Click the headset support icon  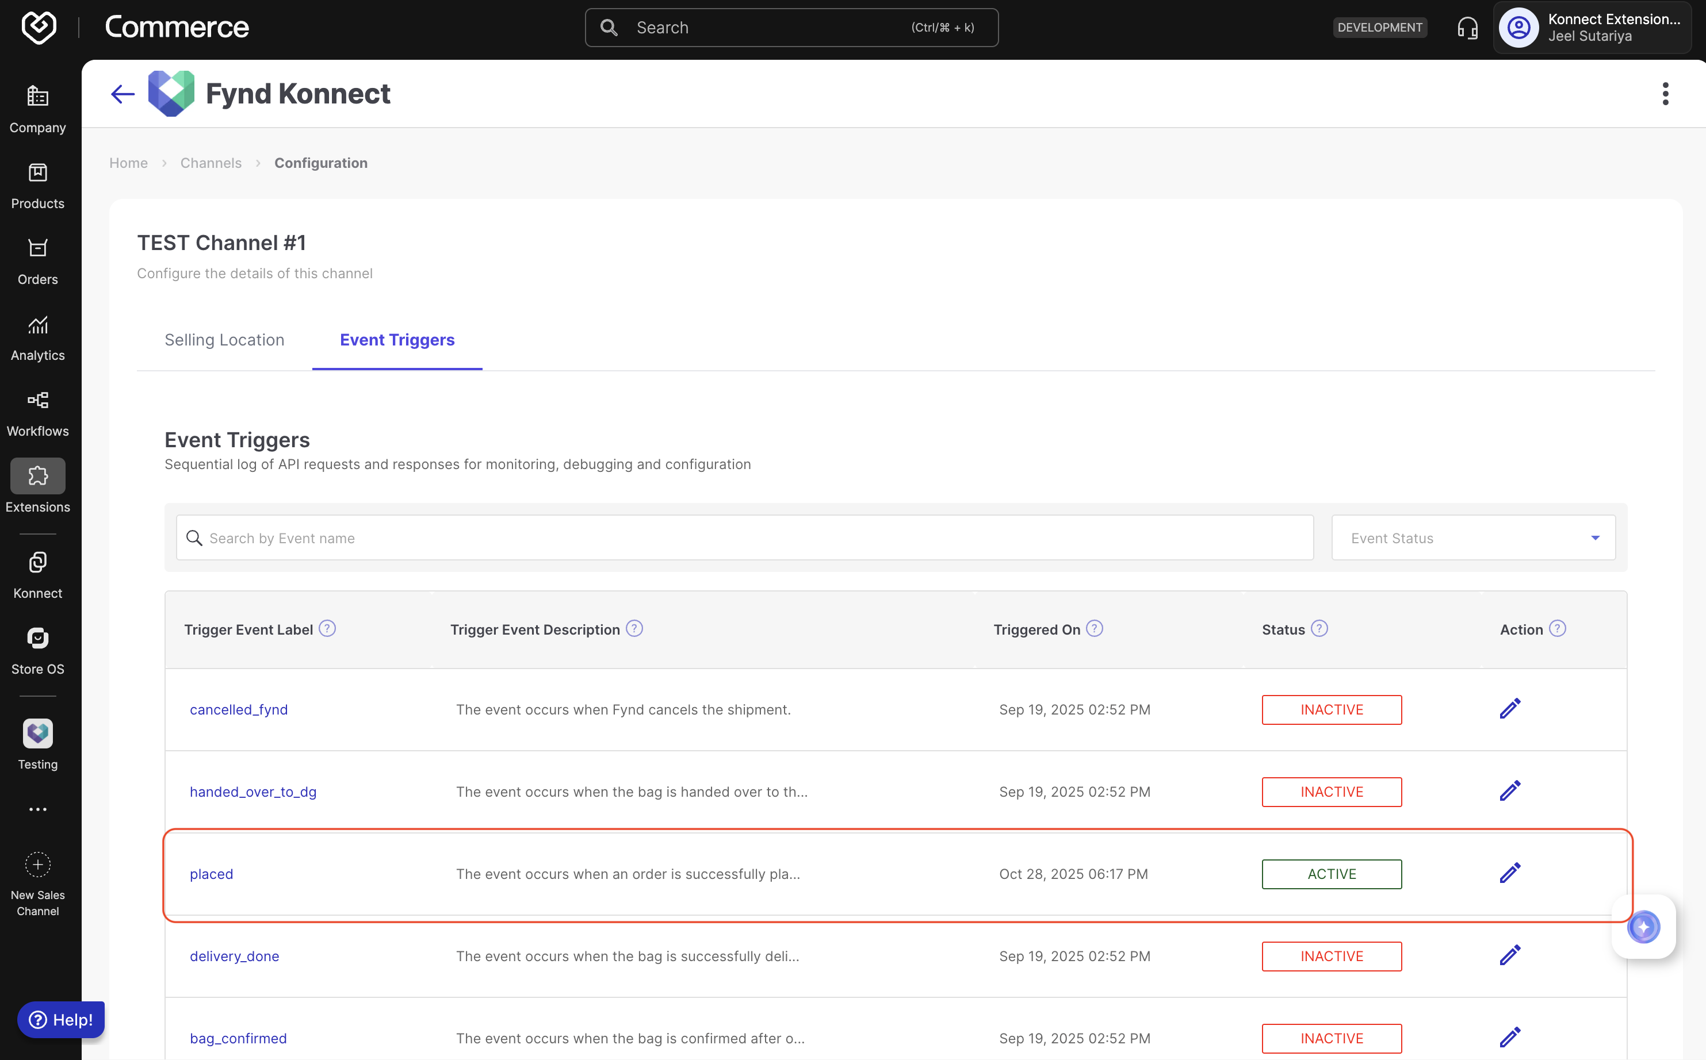point(1467,28)
